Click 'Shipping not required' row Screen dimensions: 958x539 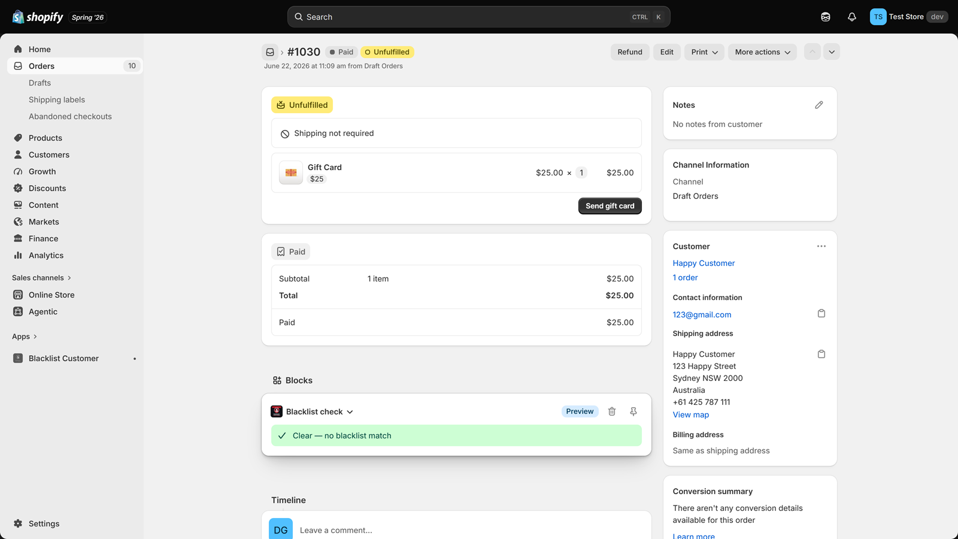[x=456, y=133]
